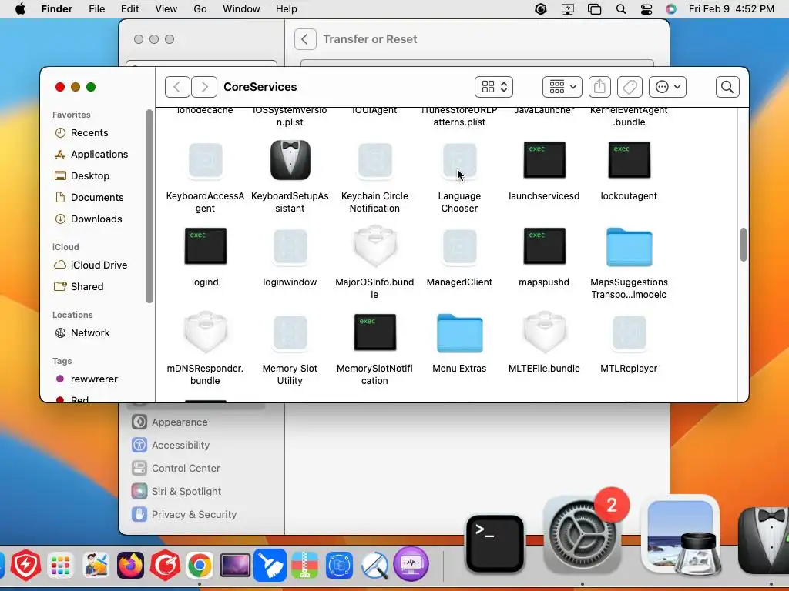Select the MLTEFile.bundle icon
The image size is (789, 591).
(x=545, y=332)
